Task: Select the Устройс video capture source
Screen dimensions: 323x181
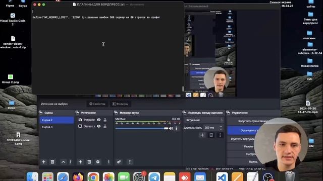Action: click(x=89, y=120)
